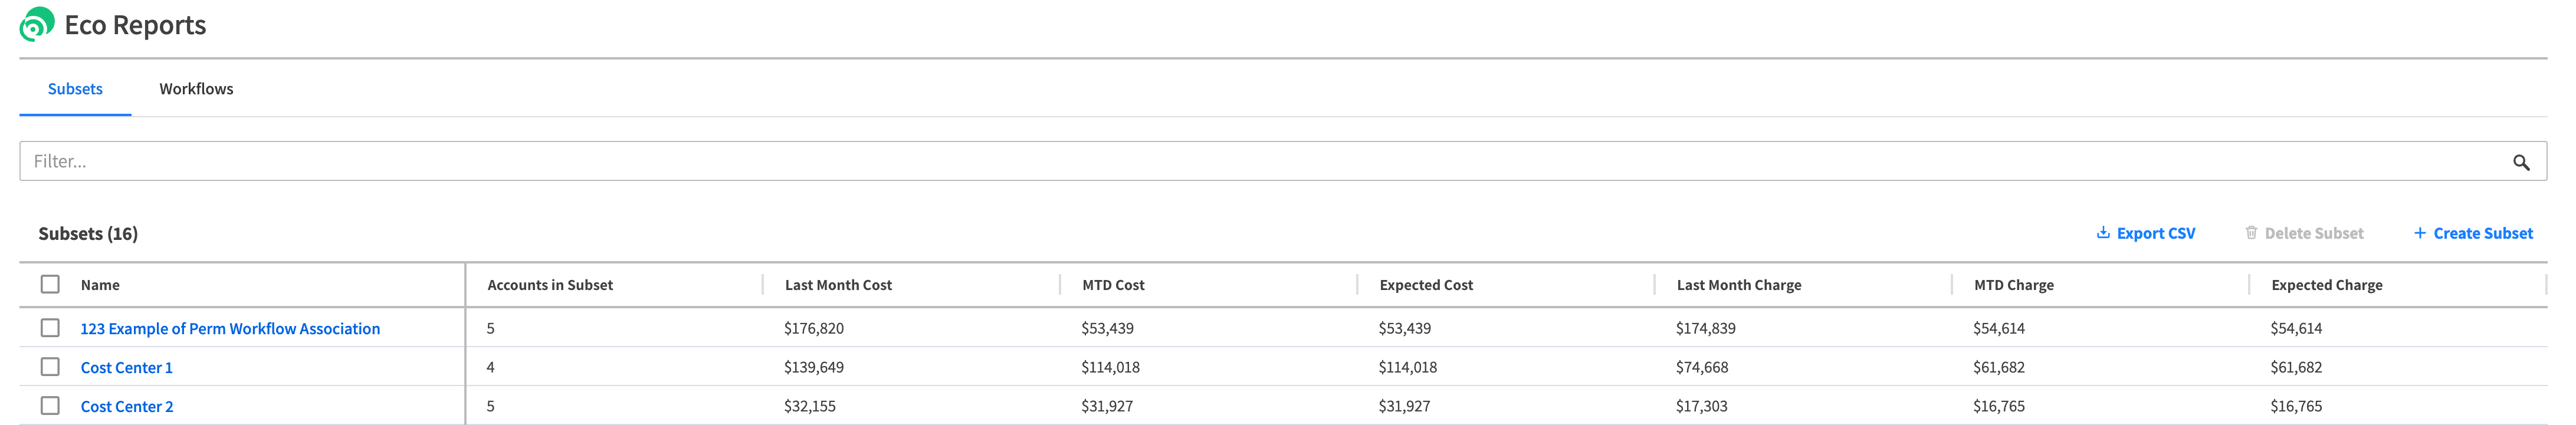Click the Delete Subset trash icon
This screenshot has width=2576, height=425.
2251,233
